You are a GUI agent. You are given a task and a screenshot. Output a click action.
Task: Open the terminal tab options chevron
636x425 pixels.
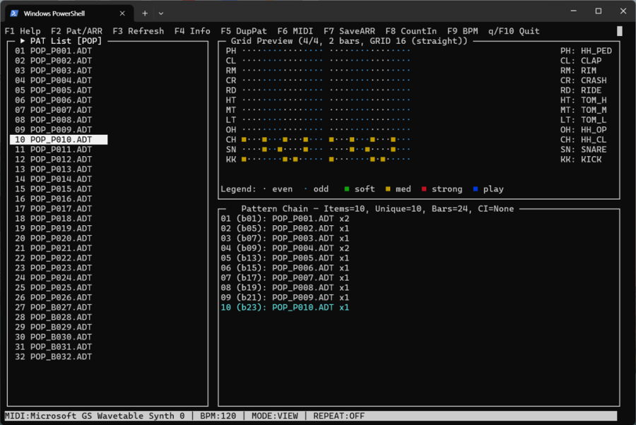160,12
